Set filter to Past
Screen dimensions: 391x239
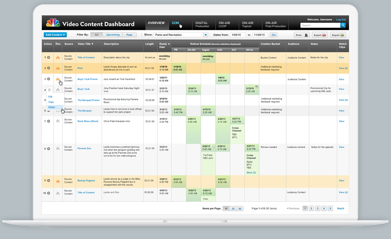[x=129, y=35]
